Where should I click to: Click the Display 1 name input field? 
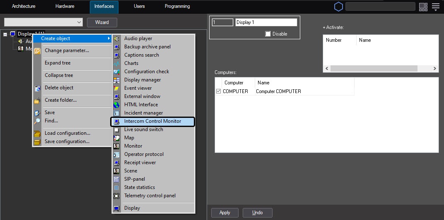click(x=266, y=22)
